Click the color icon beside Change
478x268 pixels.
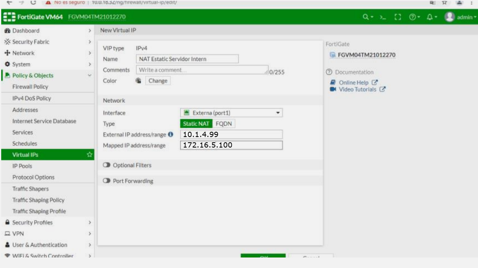(138, 81)
